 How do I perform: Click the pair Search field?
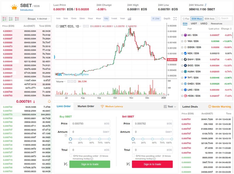(225, 18)
